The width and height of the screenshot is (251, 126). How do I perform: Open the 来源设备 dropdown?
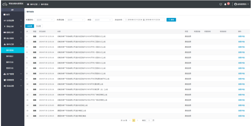[x=75, y=20]
